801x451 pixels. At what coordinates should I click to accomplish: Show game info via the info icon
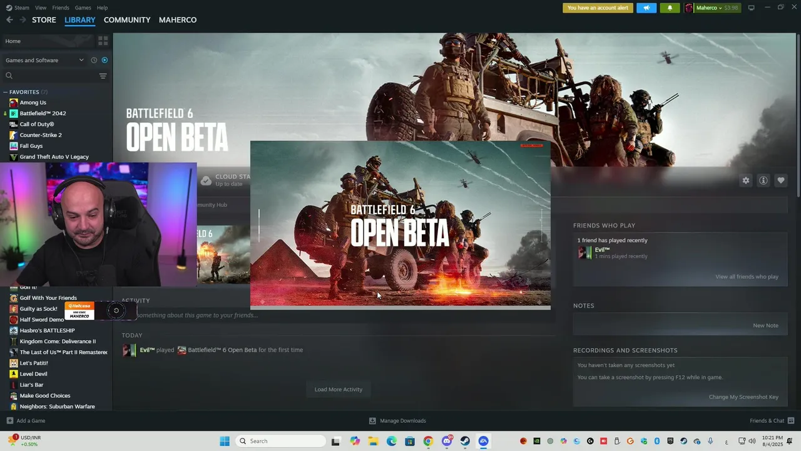click(763, 180)
